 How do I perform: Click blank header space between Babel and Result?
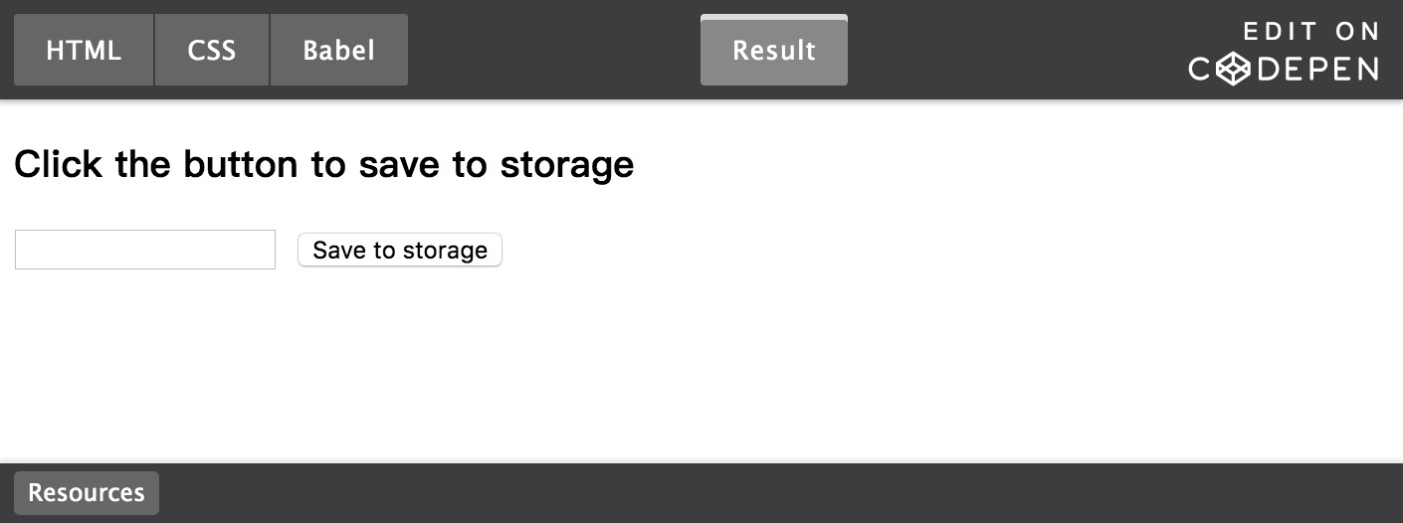[554, 50]
